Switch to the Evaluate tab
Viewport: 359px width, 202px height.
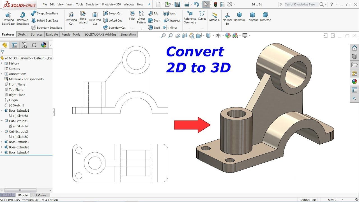pos(52,35)
